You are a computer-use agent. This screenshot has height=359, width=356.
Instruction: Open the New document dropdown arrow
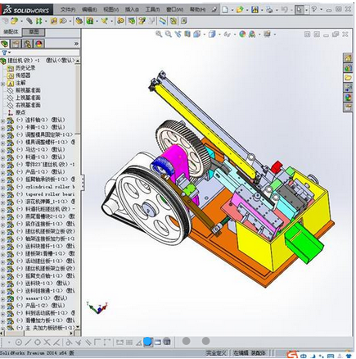[x=232, y=10]
